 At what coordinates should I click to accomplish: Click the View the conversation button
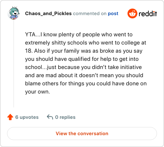click(82, 134)
